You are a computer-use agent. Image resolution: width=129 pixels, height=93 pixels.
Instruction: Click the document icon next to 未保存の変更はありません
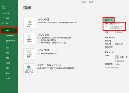38,53
